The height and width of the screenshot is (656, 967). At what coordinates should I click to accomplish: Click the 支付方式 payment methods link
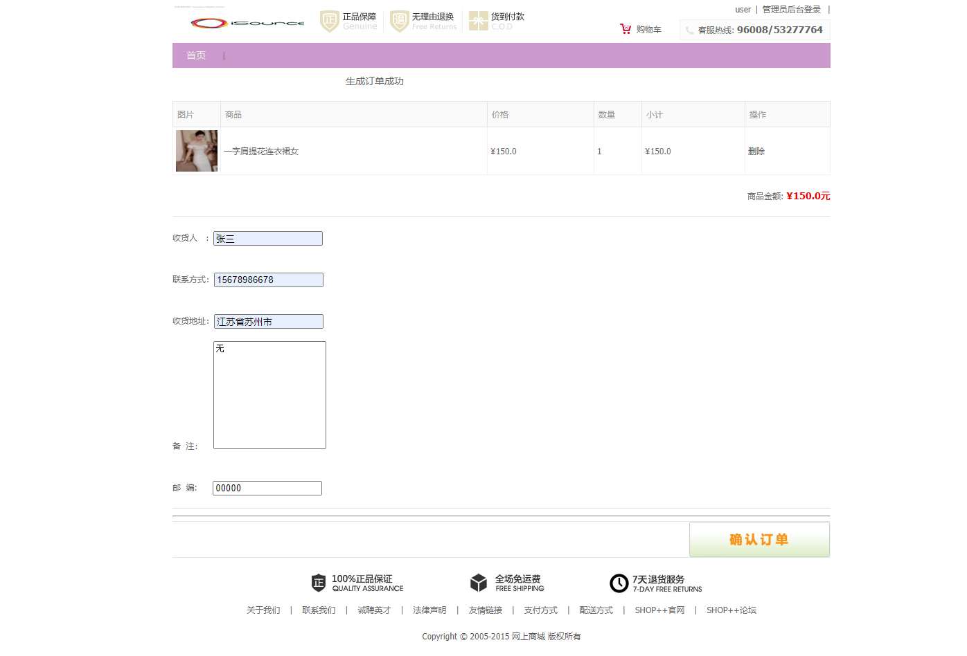[x=541, y=610]
